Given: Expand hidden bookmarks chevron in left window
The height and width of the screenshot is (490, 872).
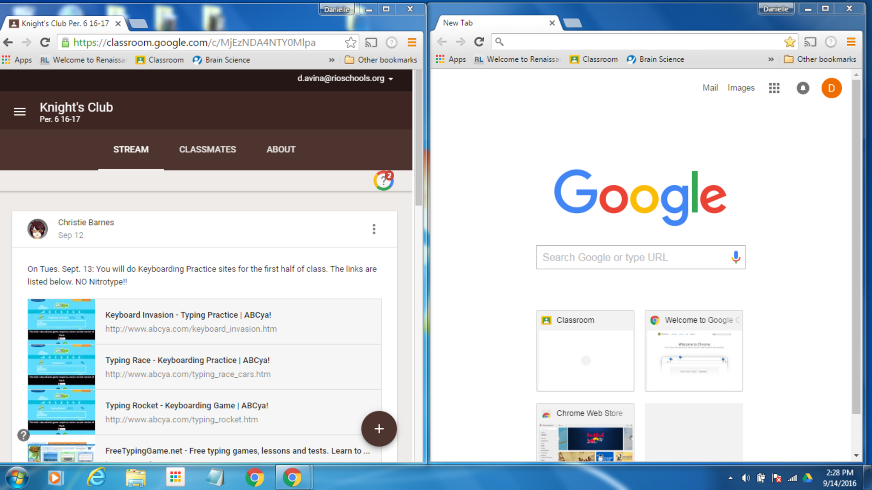Looking at the screenshot, I should click(x=332, y=60).
